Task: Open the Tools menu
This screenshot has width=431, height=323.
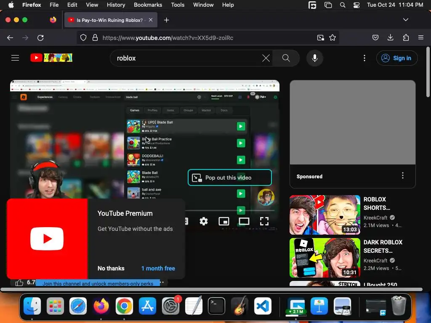Action: pos(178,5)
